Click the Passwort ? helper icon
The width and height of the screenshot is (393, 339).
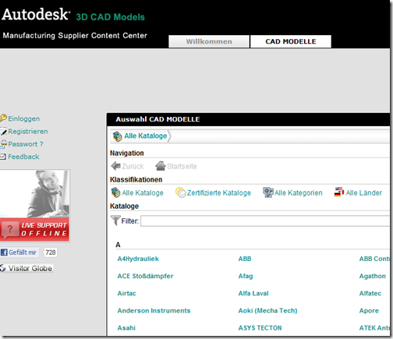(3, 144)
